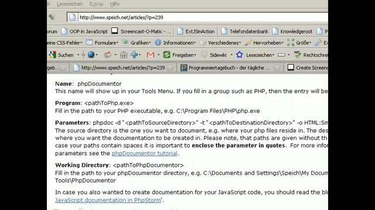Open the Knowledgeroot bookmark
This screenshot has height=210, width=375.
(x=292, y=32)
